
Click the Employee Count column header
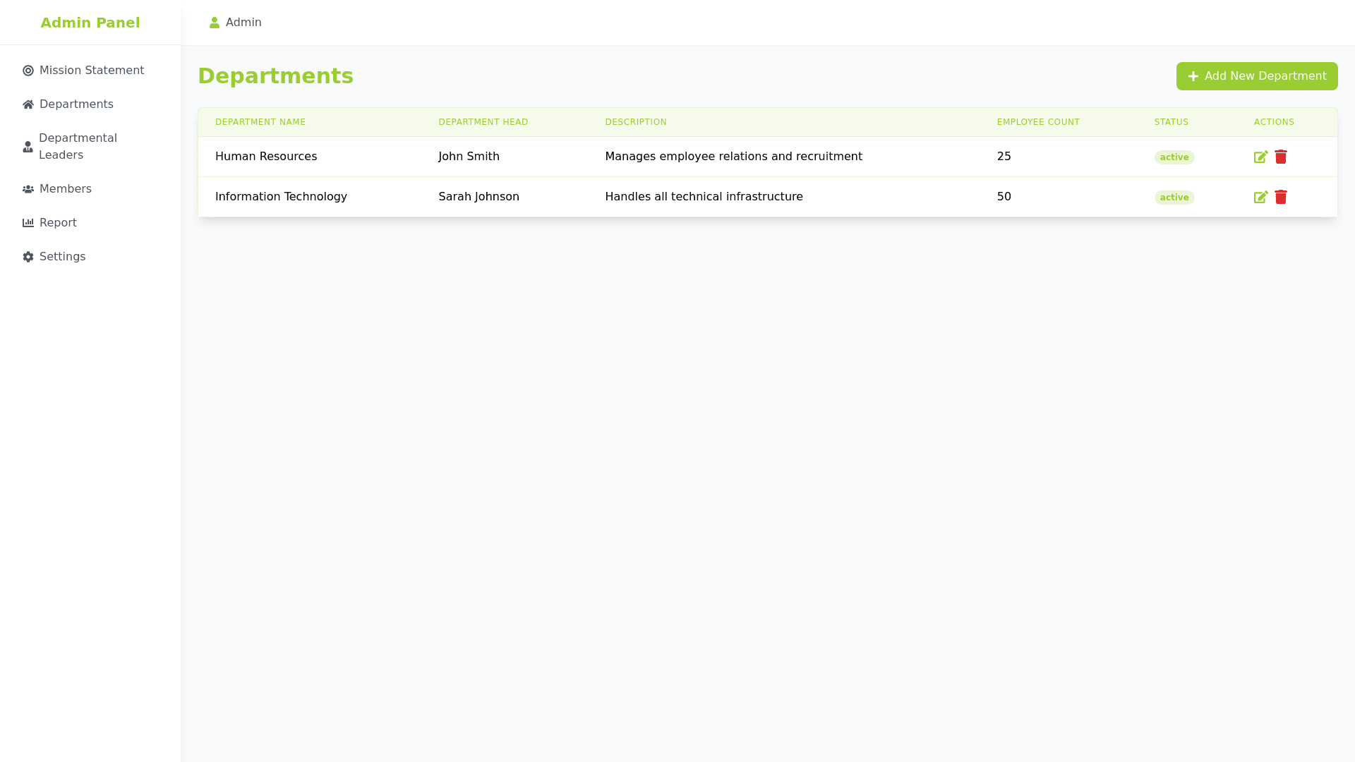1037,122
